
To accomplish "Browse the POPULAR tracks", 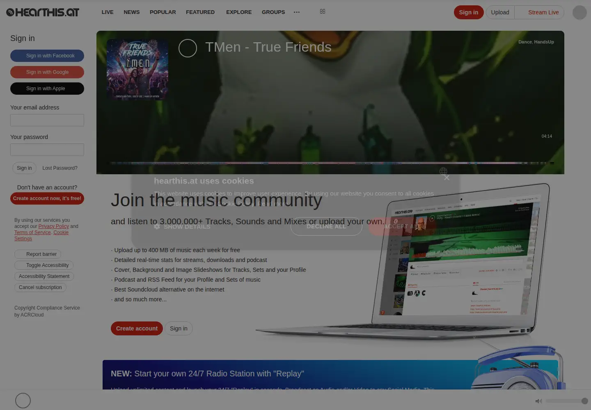I will click(x=163, y=12).
